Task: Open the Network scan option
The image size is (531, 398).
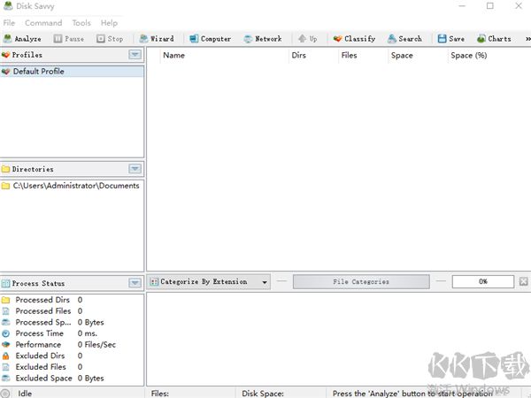Action: (262, 39)
